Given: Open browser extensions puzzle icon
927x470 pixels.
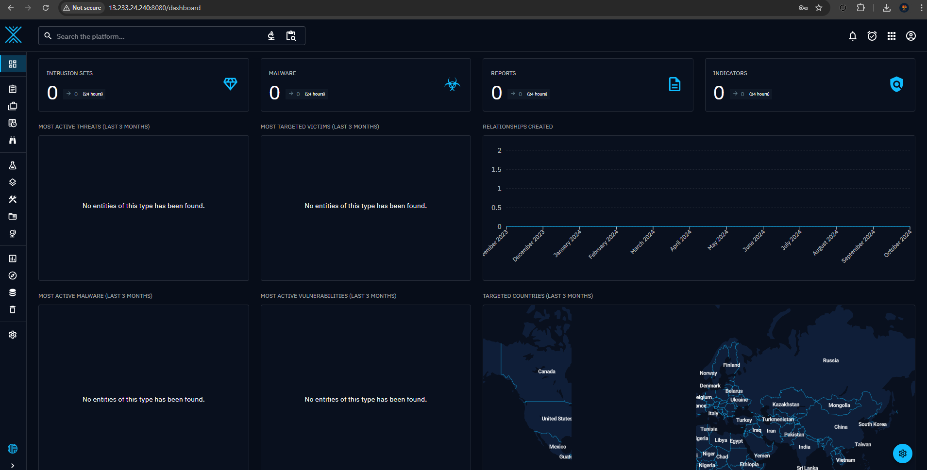Looking at the screenshot, I should pos(861,8).
